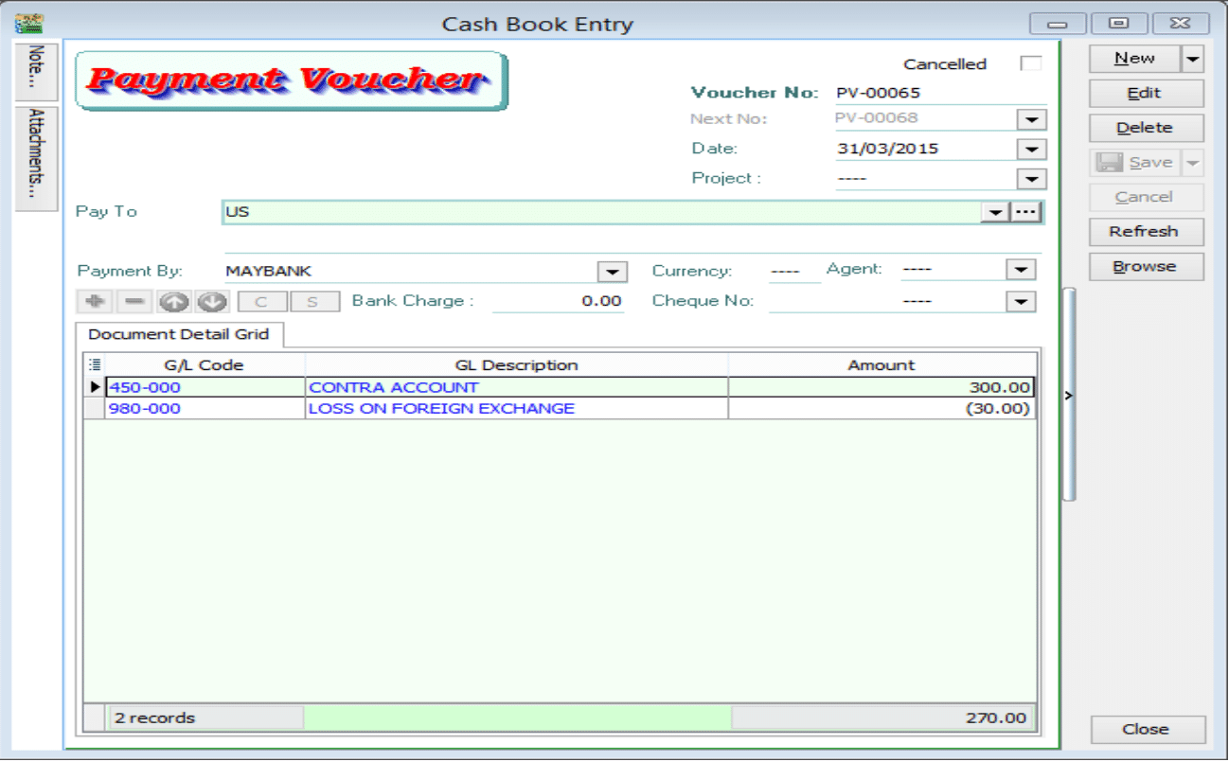Screen dimensions: 1229x762
Task: Open the Attachments side tab
Action: (x=37, y=157)
